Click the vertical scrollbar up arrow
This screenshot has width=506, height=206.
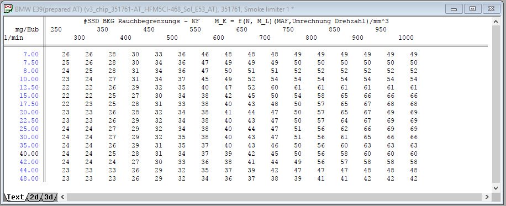pos(496,22)
